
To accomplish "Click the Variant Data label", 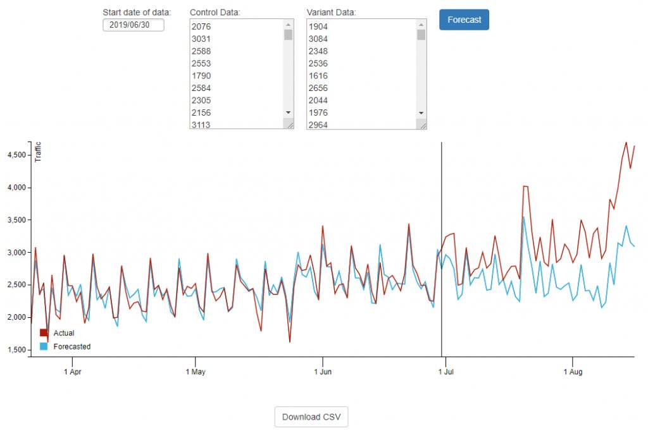I will [331, 13].
